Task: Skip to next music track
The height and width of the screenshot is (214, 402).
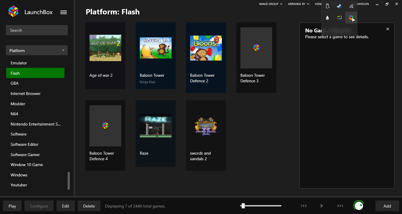Action: tap(340, 206)
